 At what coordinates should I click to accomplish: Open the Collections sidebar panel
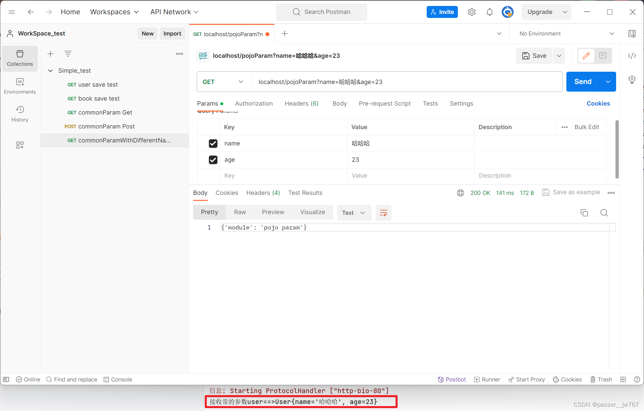[x=20, y=58]
